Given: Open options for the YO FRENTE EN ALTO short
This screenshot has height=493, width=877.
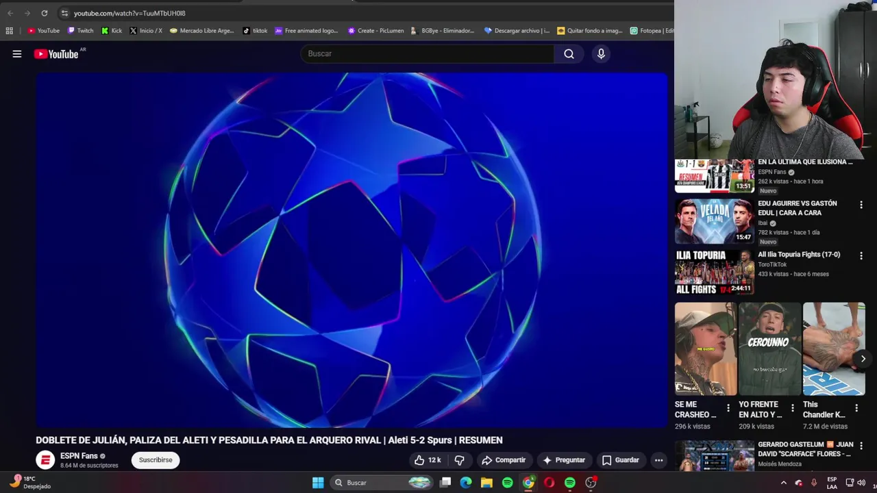Looking at the screenshot, I should 793,408.
